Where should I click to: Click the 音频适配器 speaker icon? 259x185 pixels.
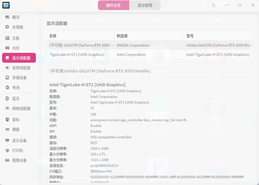7,68
